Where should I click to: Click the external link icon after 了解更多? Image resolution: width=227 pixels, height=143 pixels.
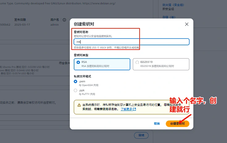tap(134, 109)
